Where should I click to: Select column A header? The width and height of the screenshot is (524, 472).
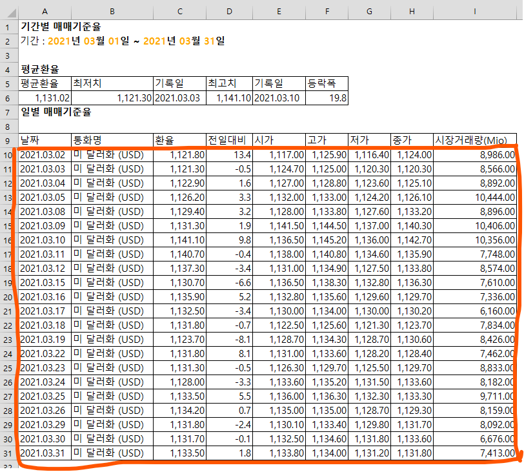pos(45,12)
